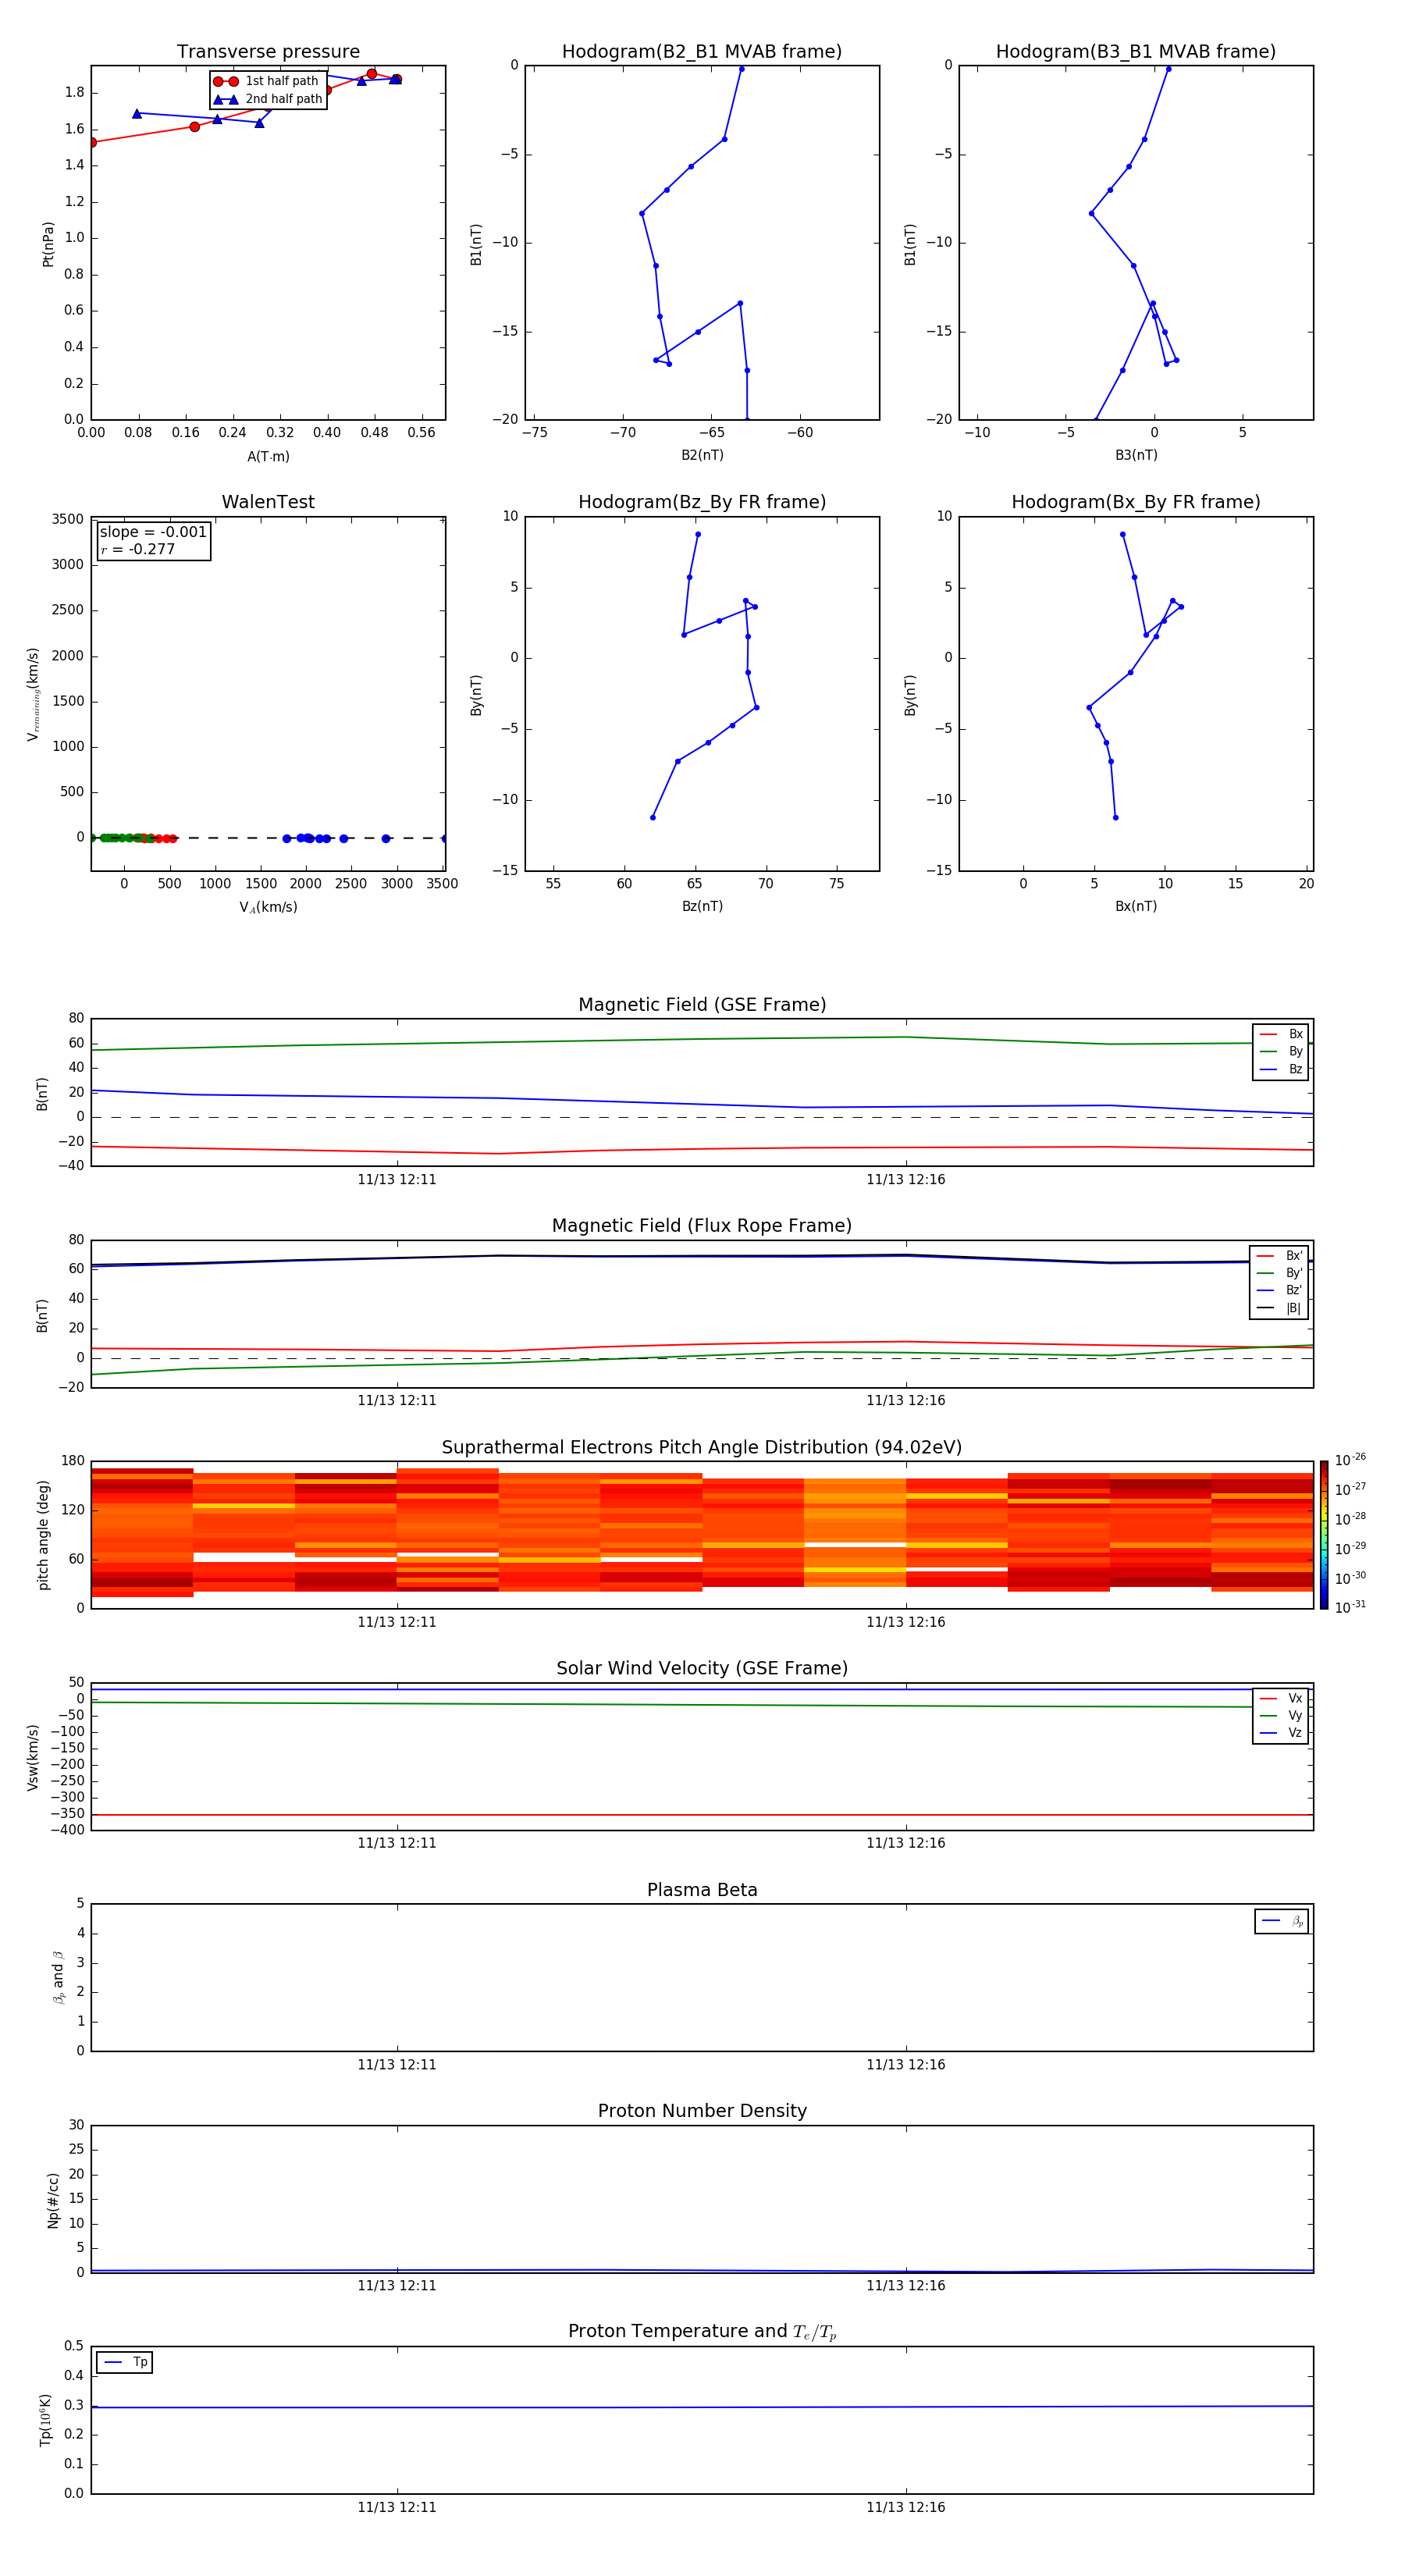This screenshot has width=1405, height=2576.
Task: Click the 'r = -0.277' annotation
Action: coord(138,550)
